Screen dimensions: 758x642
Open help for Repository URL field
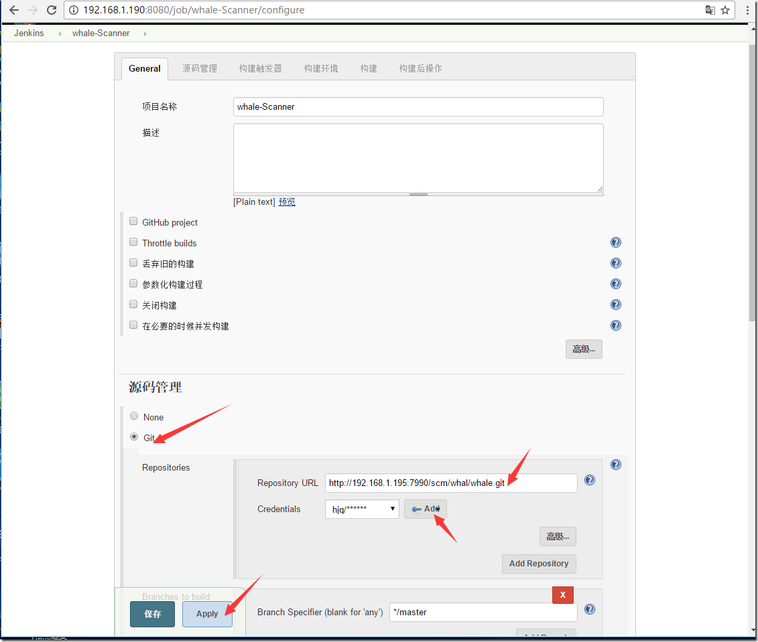coord(590,480)
